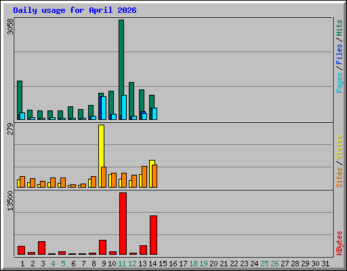Click the 3058 hits axis label
This screenshot has width=347, height=271.
[x=10, y=26]
